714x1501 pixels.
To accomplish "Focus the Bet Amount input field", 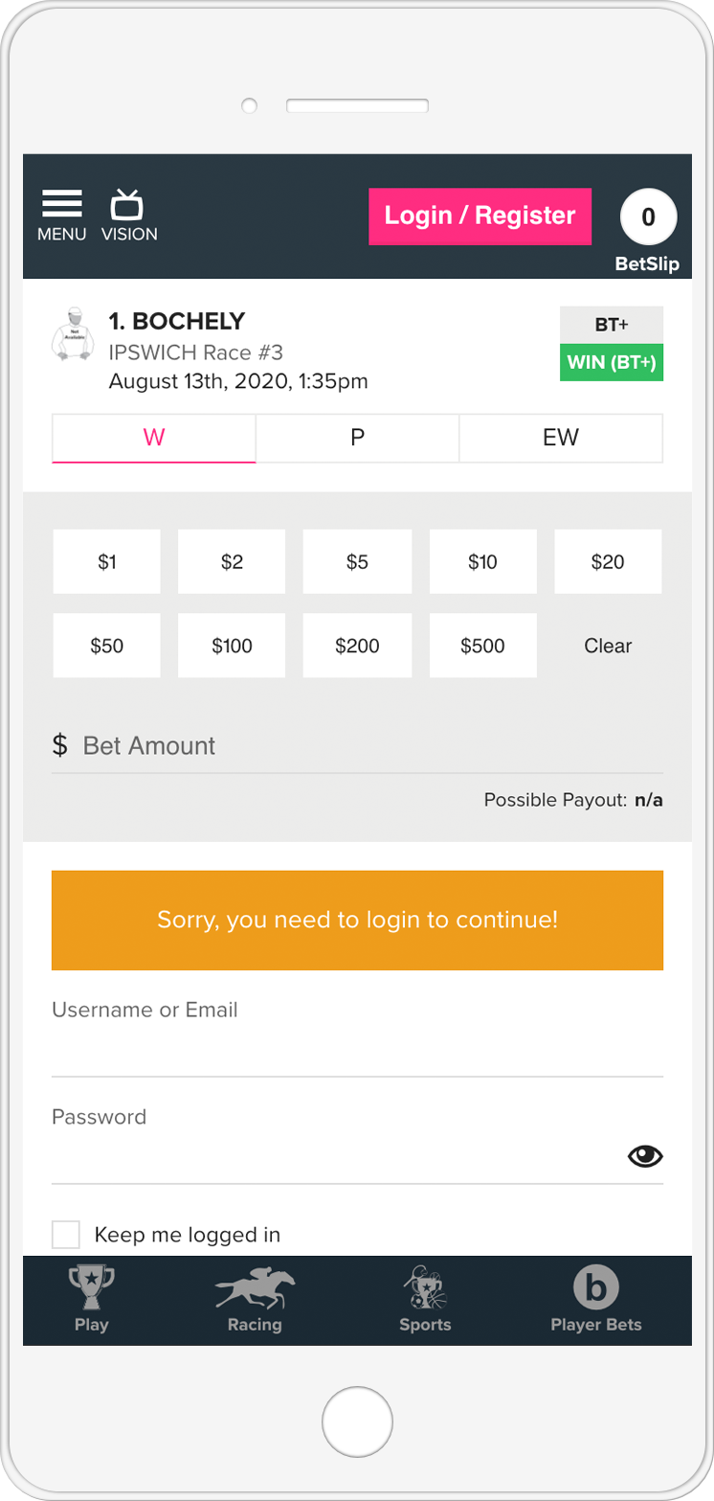I will (x=364, y=746).
